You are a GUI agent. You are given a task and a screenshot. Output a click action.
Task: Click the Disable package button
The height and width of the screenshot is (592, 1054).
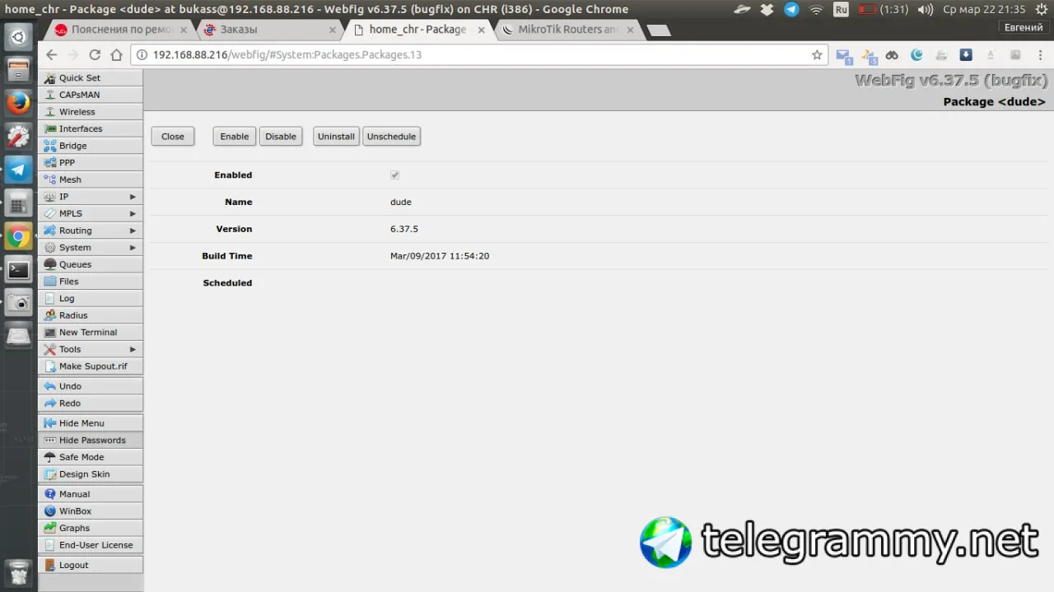281,137
